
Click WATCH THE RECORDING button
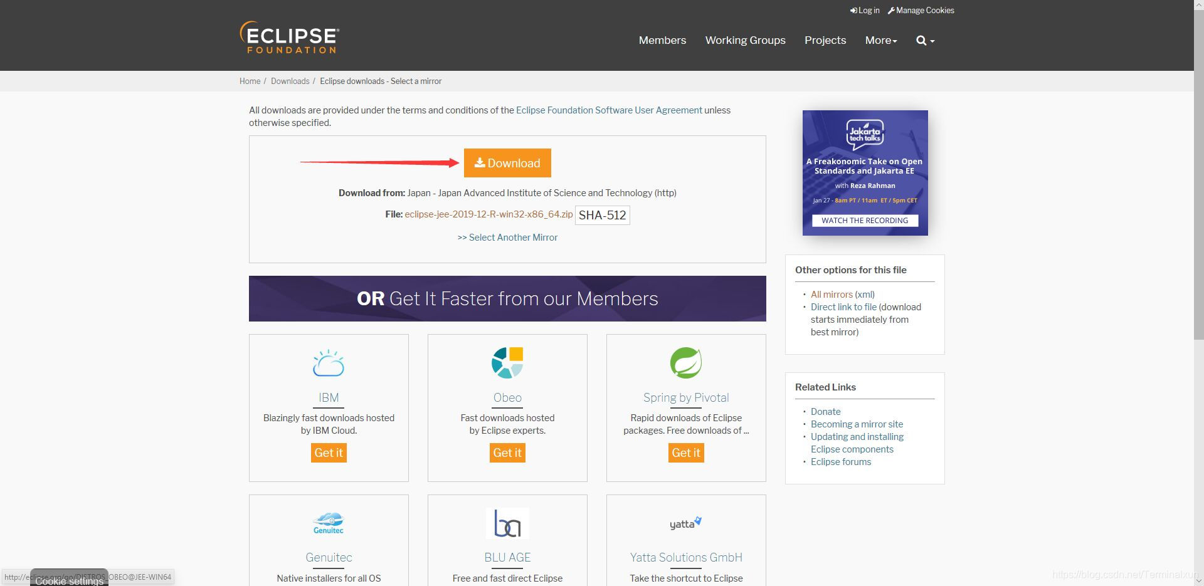865,221
